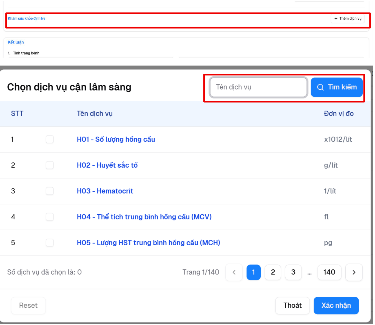Click the 'pg' unit cell

click(x=328, y=243)
